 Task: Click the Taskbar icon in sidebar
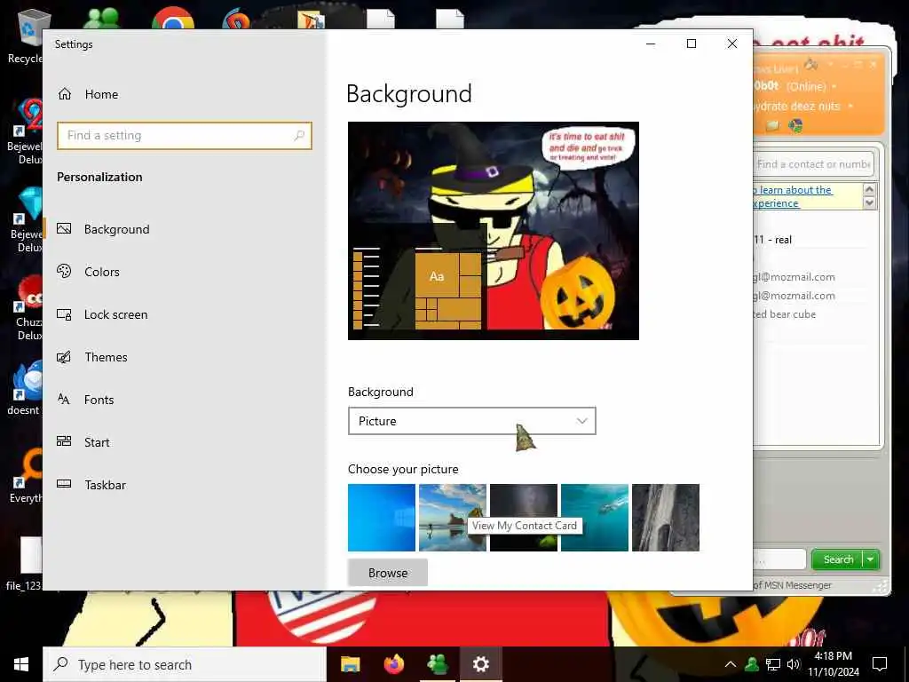tap(64, 484)
